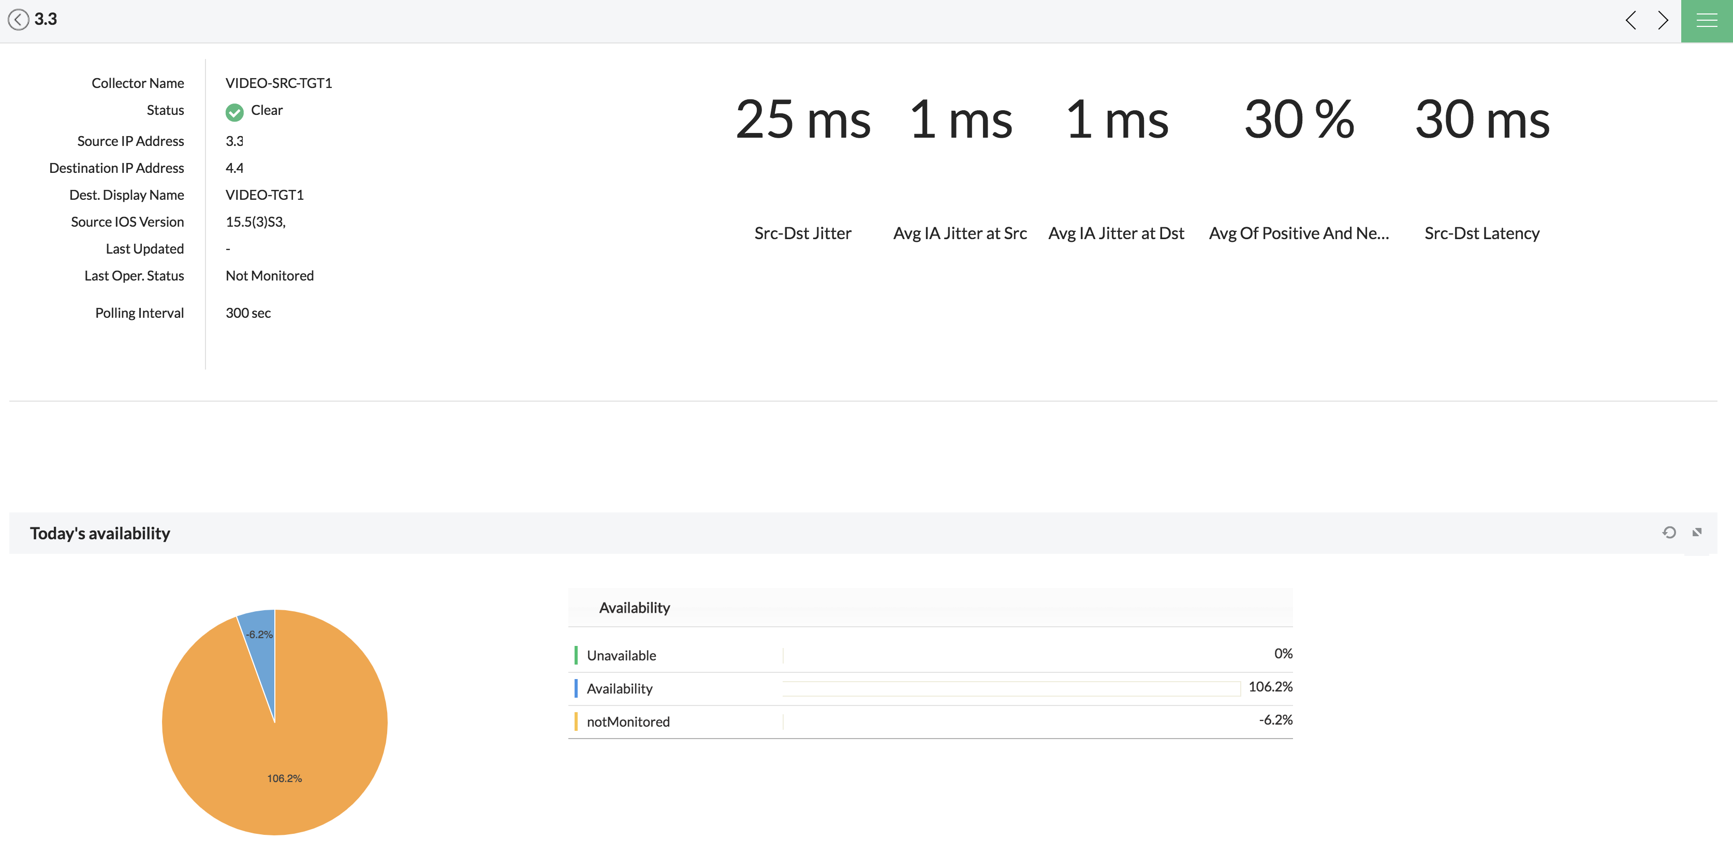Click truncated Avg Of Positive And Ne... label

tap(1298, 233)
